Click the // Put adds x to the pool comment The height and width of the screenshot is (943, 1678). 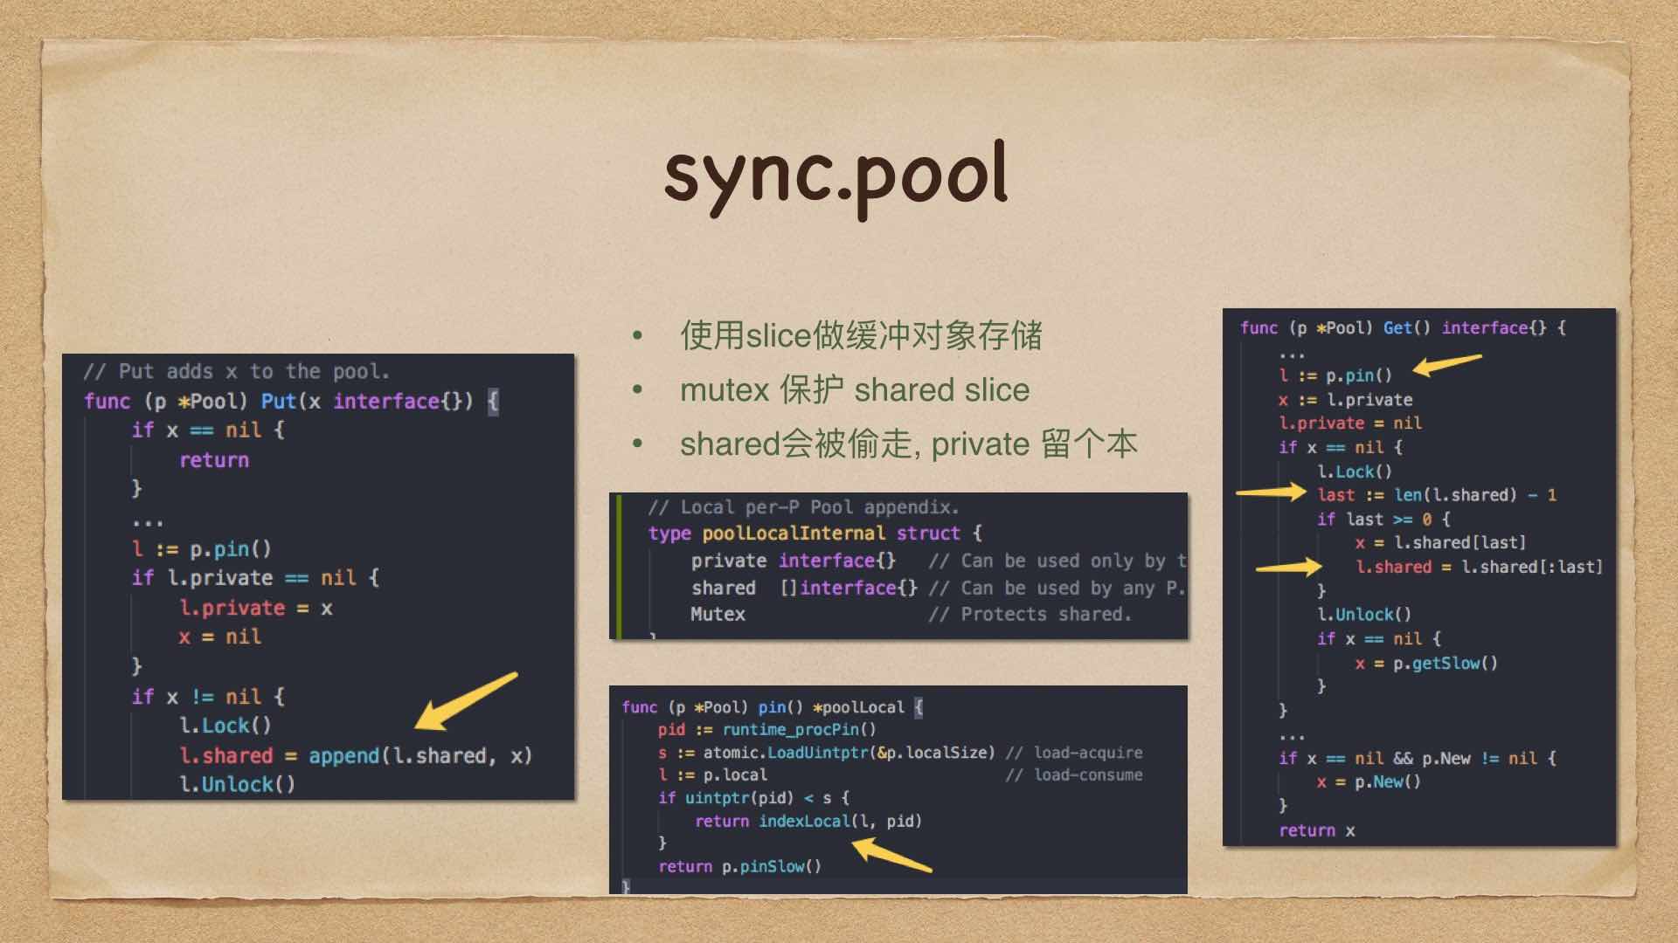tap(236, 372)
